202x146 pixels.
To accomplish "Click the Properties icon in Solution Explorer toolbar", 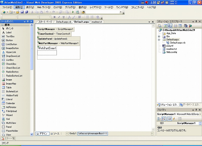I will (160, 26).
